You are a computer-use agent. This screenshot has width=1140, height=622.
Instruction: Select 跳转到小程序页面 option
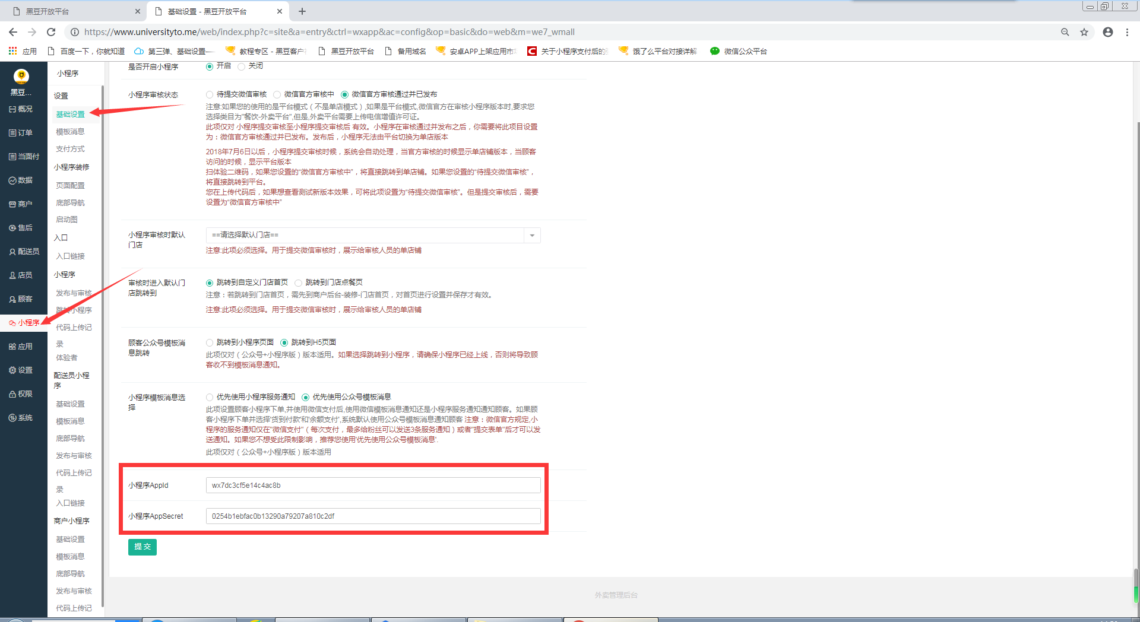tap(210, 342)
